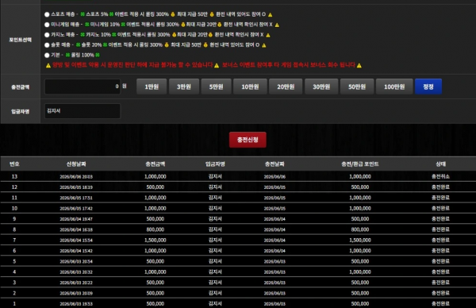
Task: Focus the 충전금액 amount input field
Action: [83, 87]
